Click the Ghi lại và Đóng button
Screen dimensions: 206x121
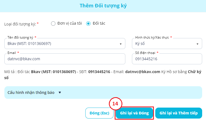(x=134, y=113)
